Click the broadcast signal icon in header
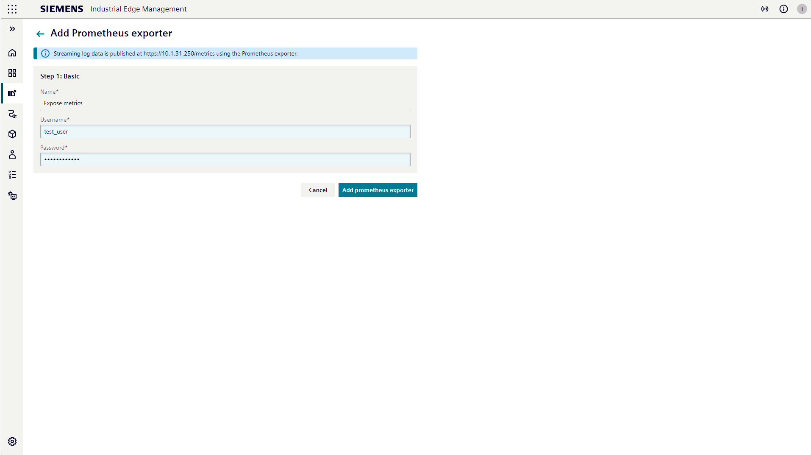 (x=765, y=9)
